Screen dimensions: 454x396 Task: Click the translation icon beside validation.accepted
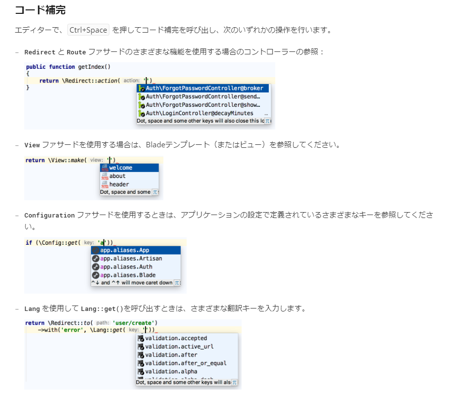[141, 338]
